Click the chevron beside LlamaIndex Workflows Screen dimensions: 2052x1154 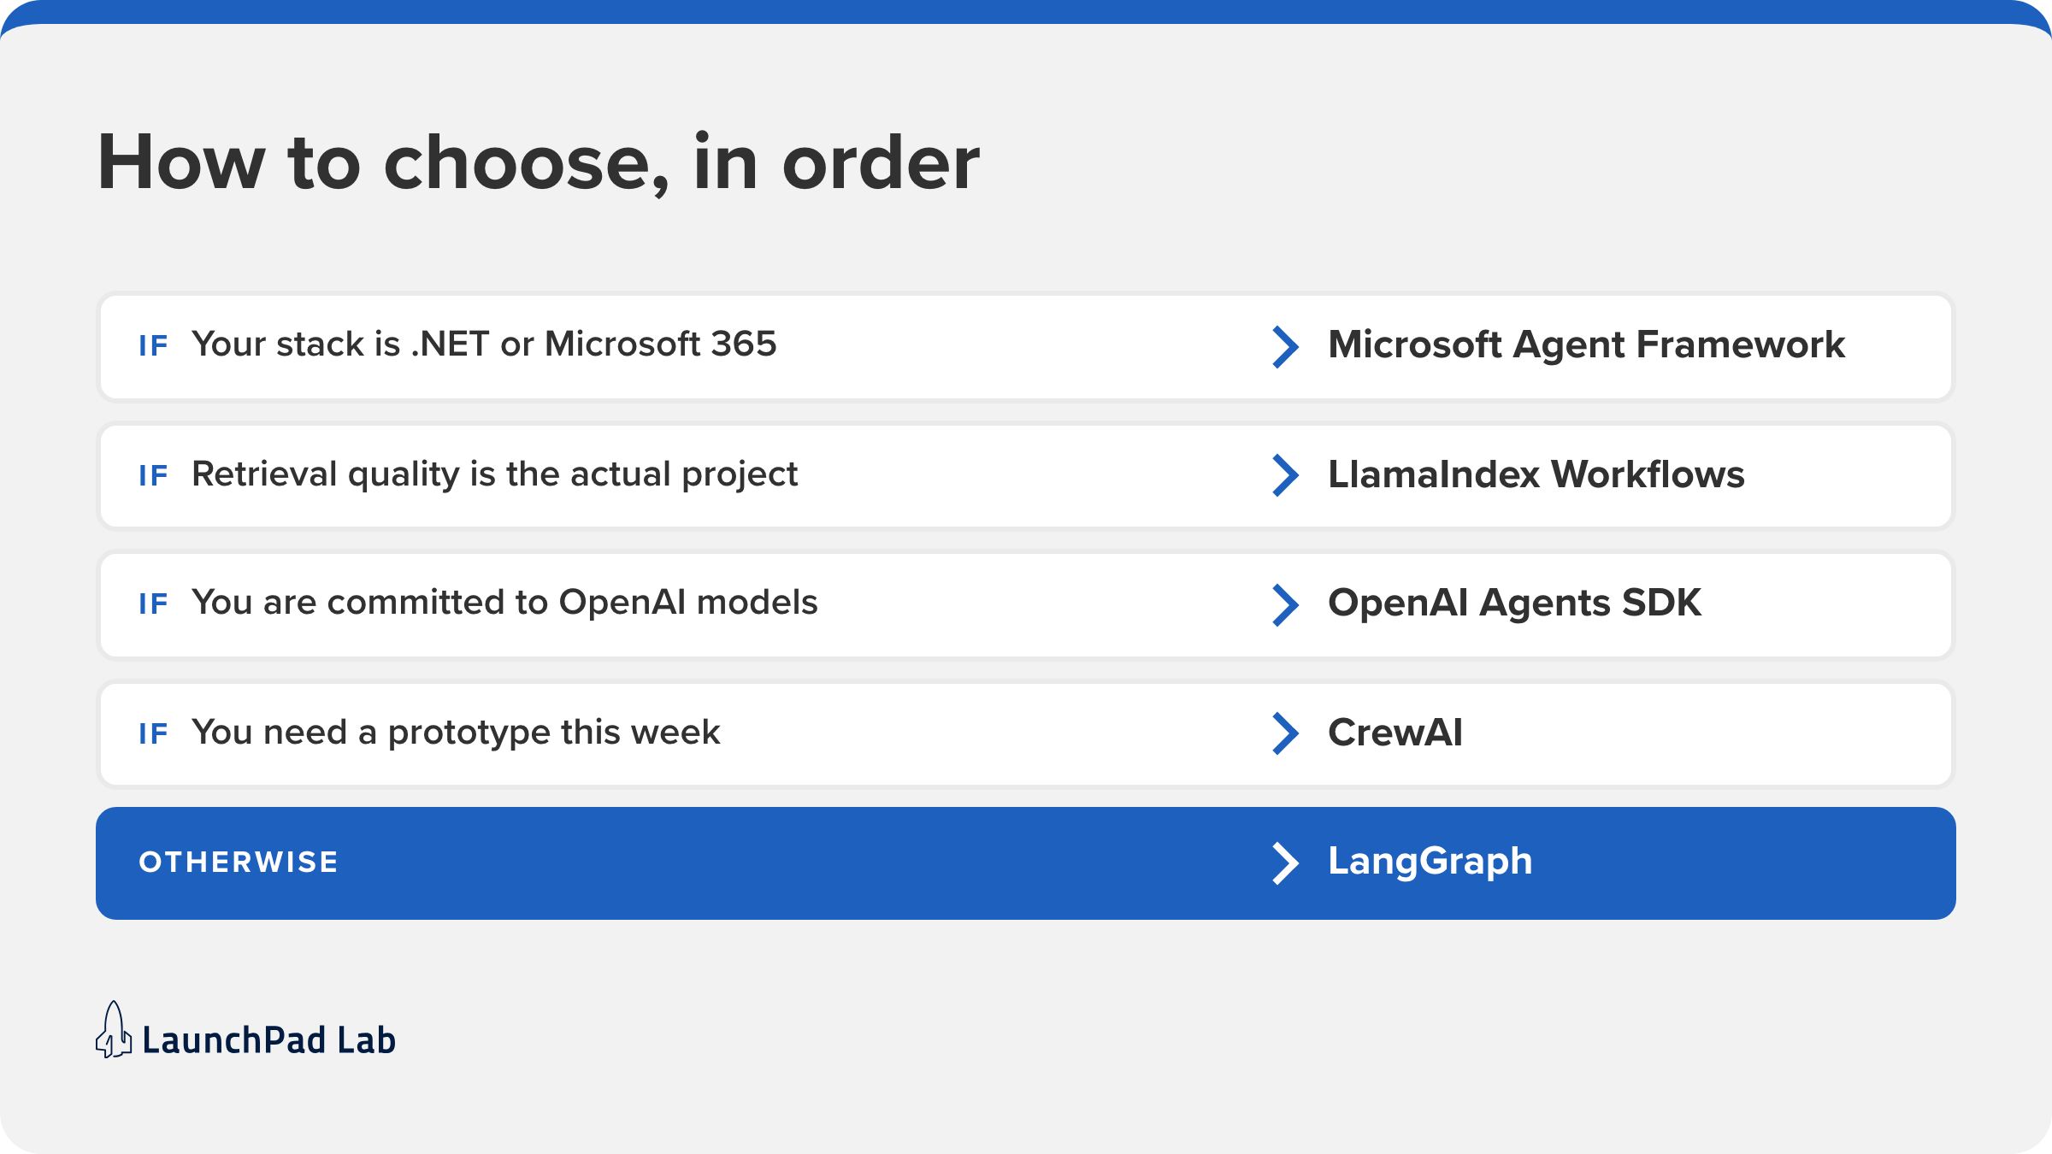point(1285,475)
